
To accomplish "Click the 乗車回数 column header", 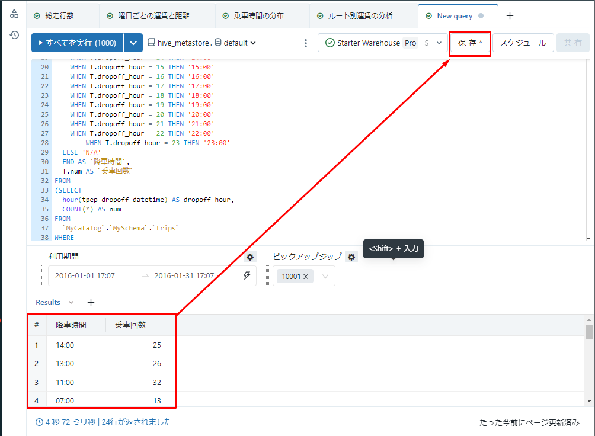I will click(x=130, y=325).
